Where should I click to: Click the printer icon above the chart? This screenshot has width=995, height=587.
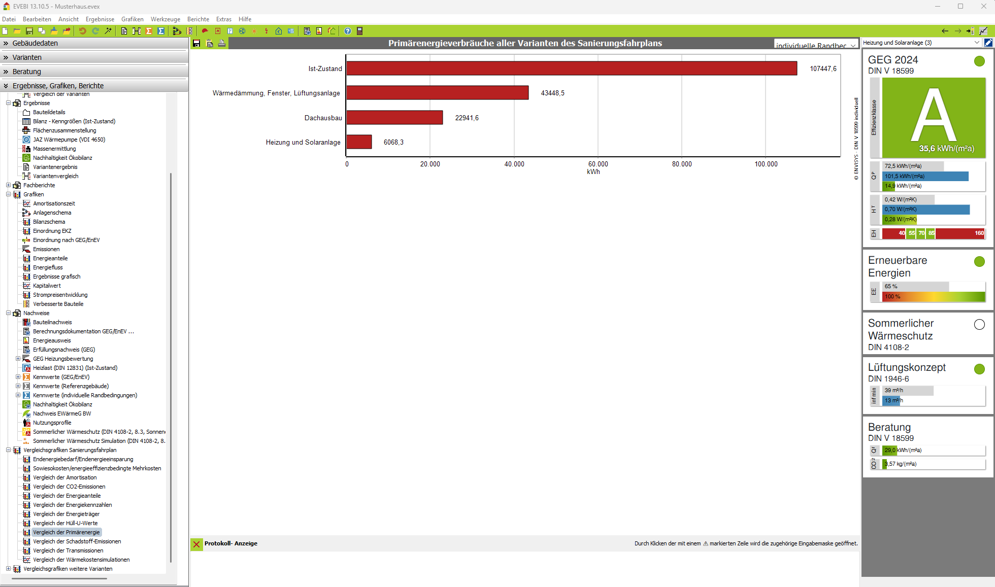(222, 44)
